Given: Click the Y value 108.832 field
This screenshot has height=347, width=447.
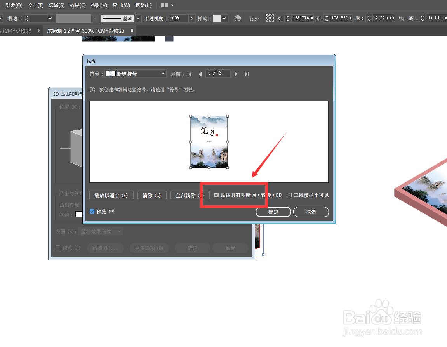Looking at the screenshot, I should (341, 18).
